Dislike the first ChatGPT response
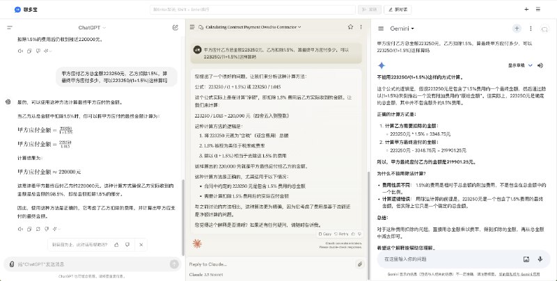 (38, 51)
